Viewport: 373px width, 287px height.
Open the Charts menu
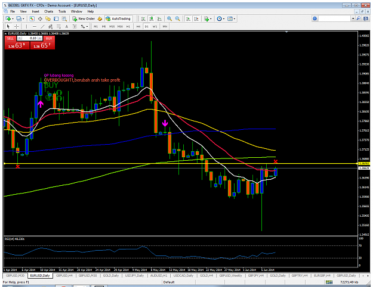pos(48,11)
